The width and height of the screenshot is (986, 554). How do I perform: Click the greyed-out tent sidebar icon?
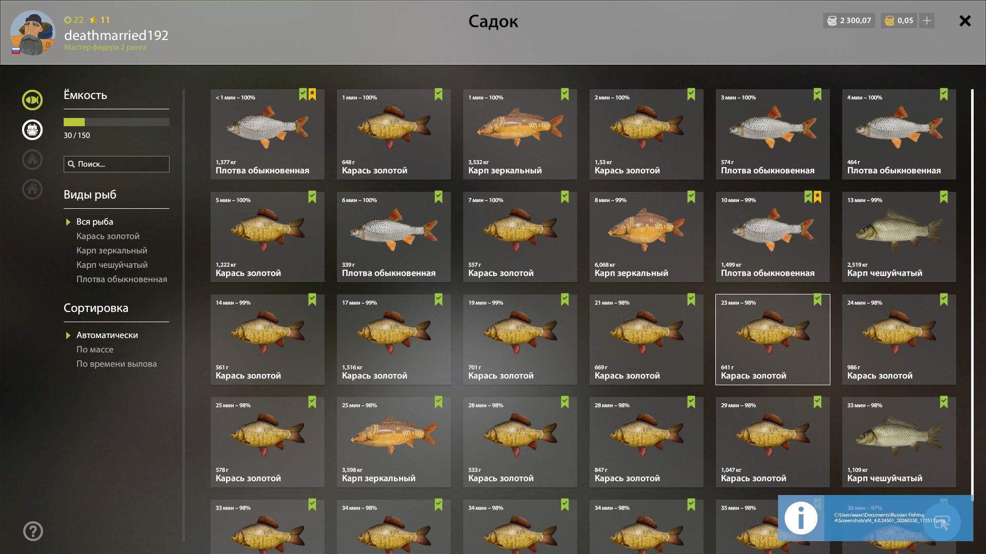(32, 160)
